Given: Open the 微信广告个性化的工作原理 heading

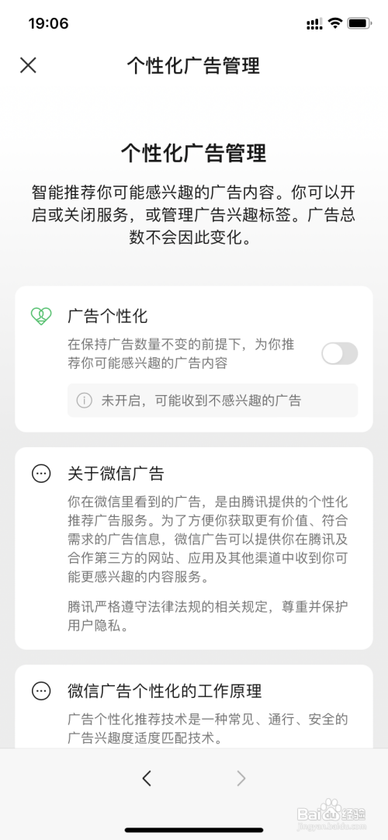Looking at the screenshot, I should [x=165, y=691].
